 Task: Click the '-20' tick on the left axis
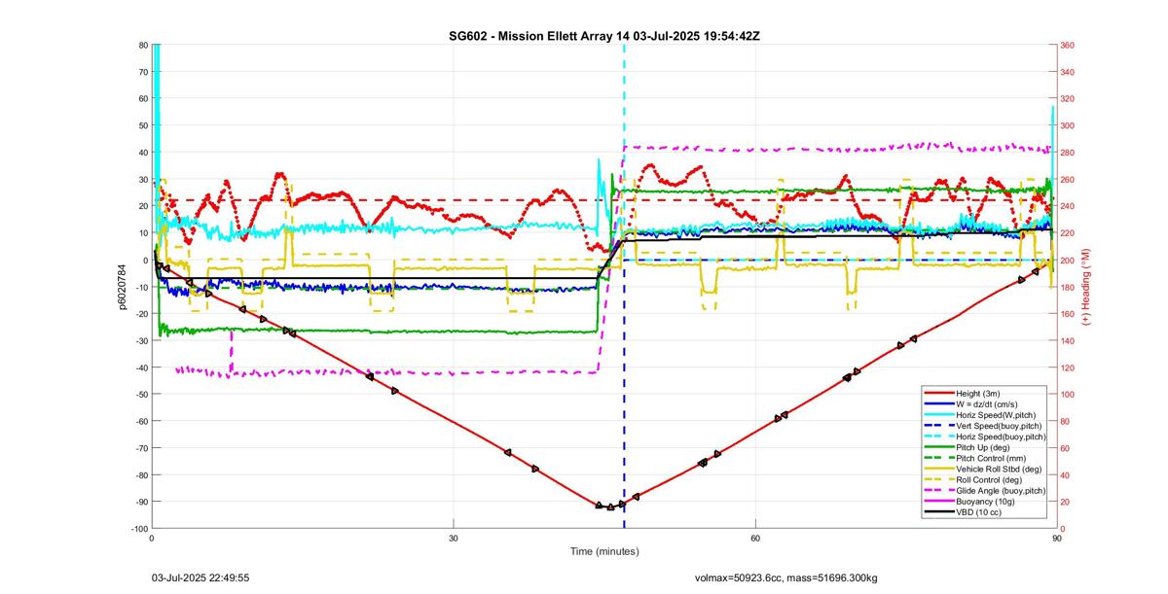pos(140,313)
